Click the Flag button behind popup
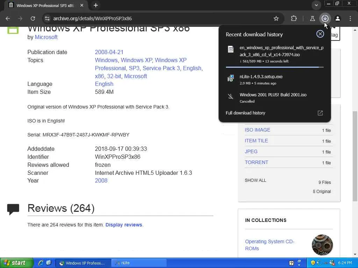The image size is (358, 268). tap(335, 34)
